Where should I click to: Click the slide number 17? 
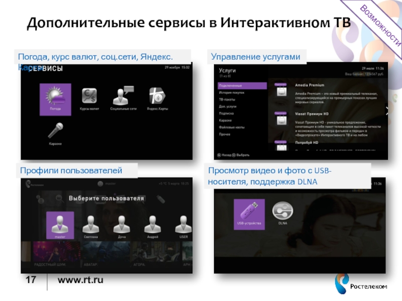pos(31,280)
